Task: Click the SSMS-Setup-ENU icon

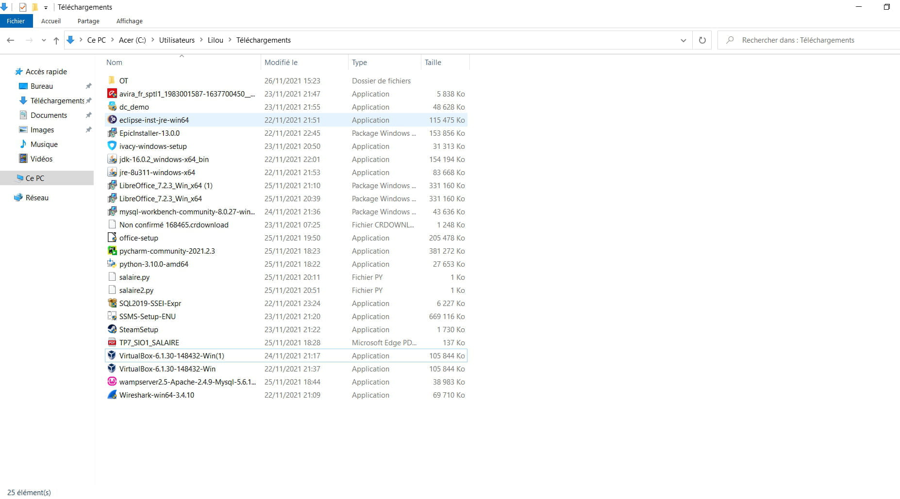Action: click(x=112, y=316)
